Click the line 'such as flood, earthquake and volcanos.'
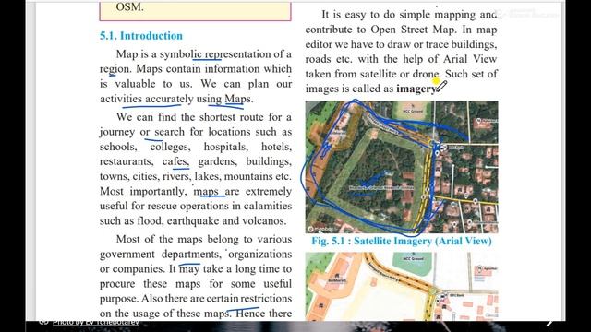 (193, 221)
